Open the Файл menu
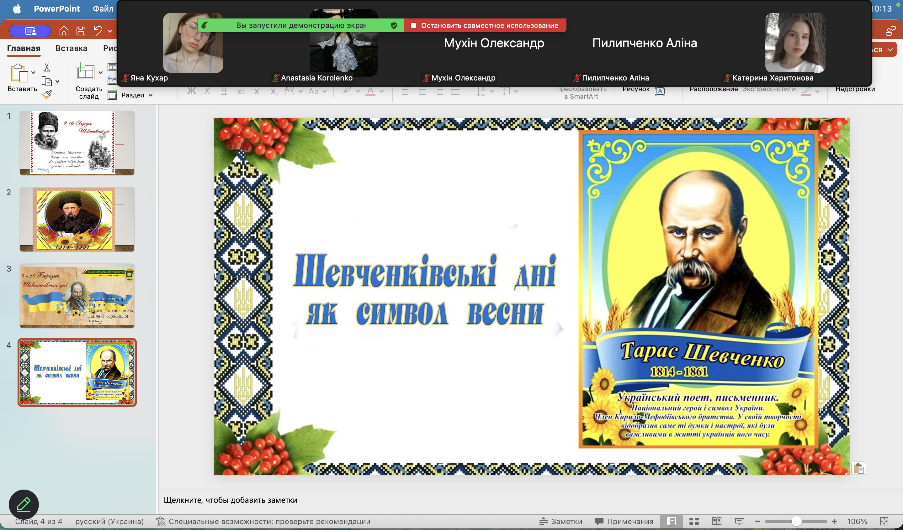The width and height of the screenshot is (903, 530). coord(103,8)
